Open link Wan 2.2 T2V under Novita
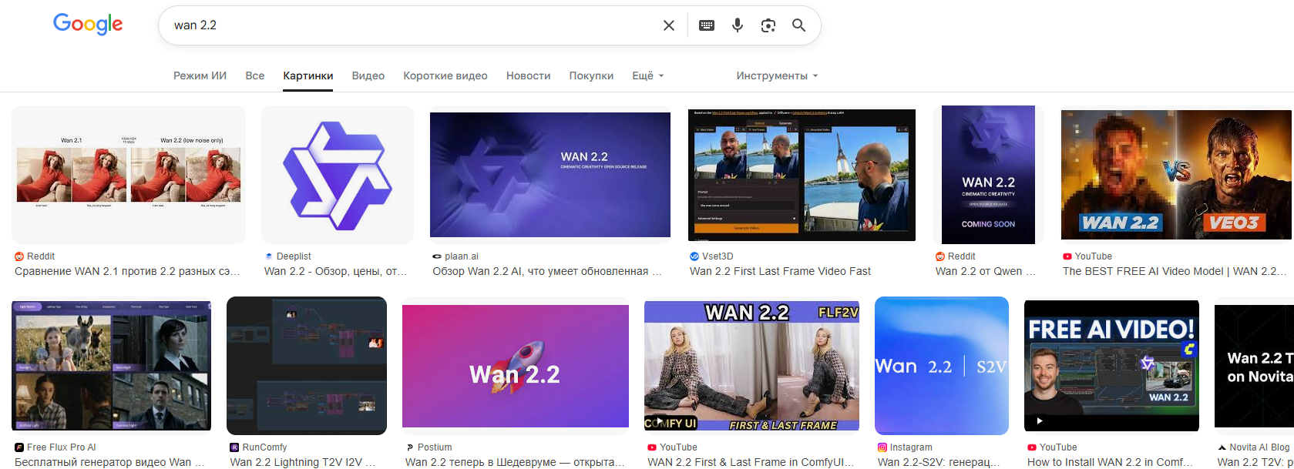Viewport: 1294px width, 469px height. pyautogui.click(x=1255, y=462)
